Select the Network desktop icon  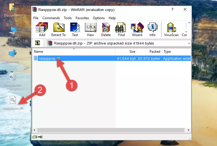click(x=13, y=56)
